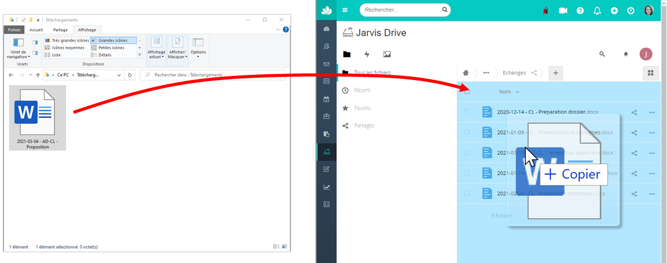
Task: Open more options for 2020-12-14 Preparation dossier
Action: click(651, 112)
